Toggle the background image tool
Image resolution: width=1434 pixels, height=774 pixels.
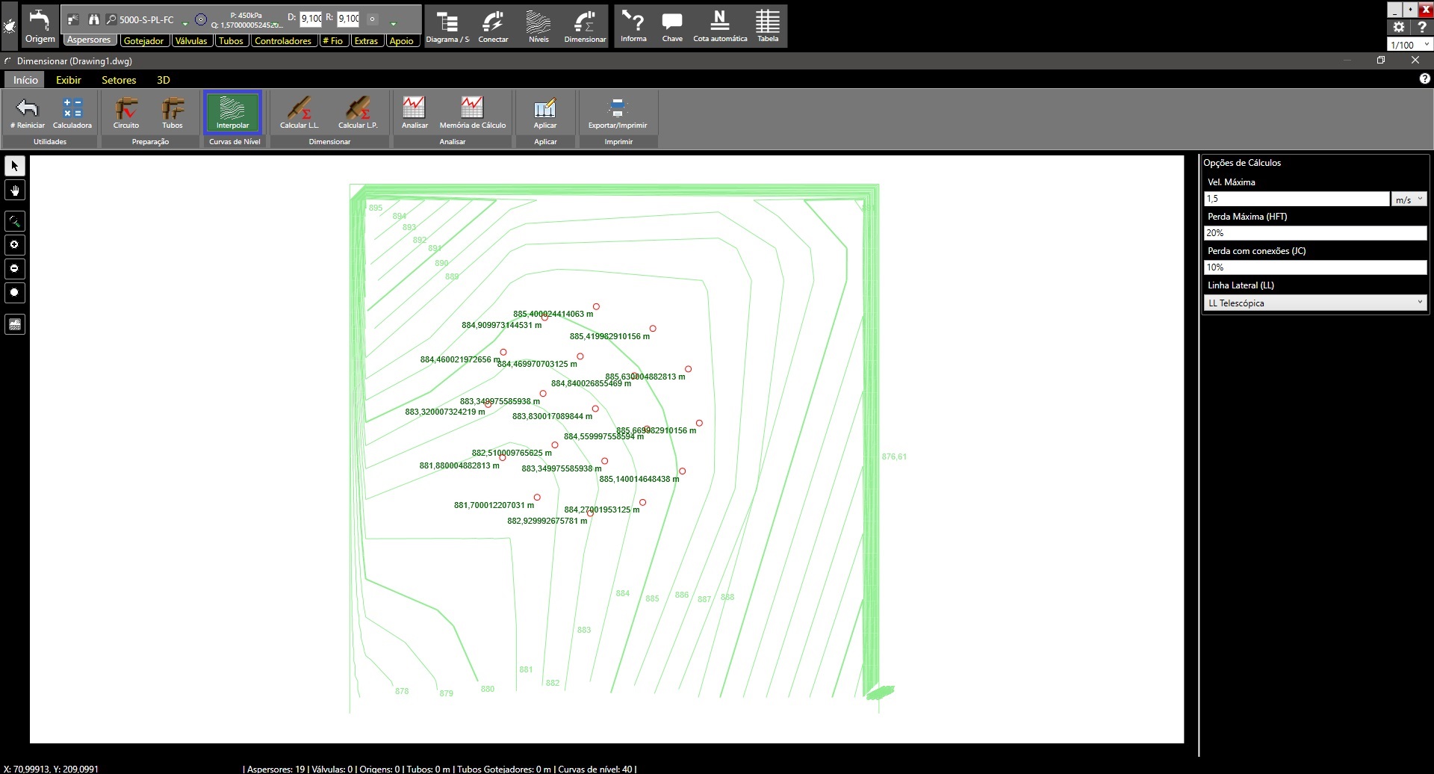(15, 324)
